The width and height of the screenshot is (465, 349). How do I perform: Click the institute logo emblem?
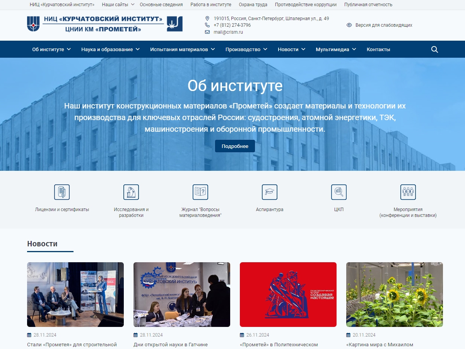pyautogui.click(x=34, y=23)
